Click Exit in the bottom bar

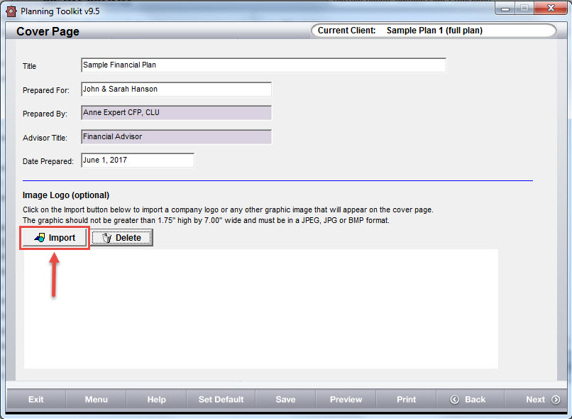click(36, 399)
